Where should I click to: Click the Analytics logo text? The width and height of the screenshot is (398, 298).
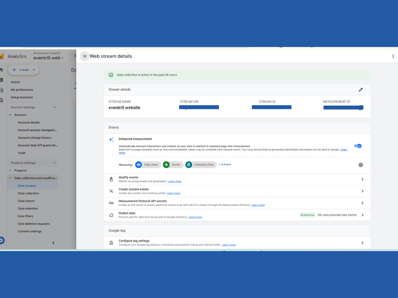tap(17, 56)
